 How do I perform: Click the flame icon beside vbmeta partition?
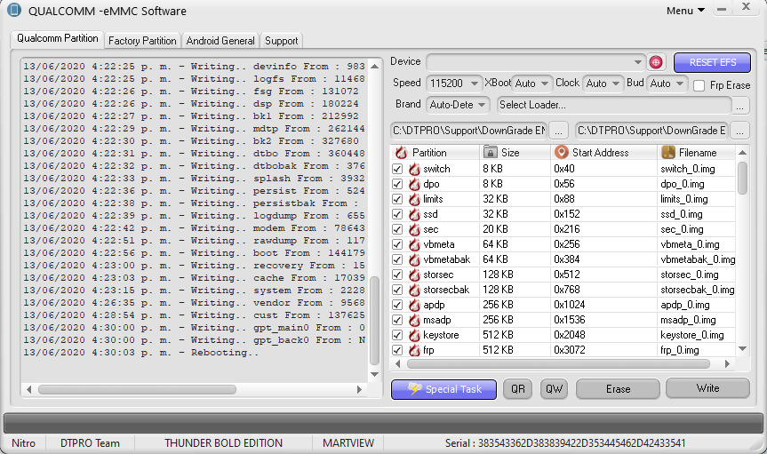point(414,244)
